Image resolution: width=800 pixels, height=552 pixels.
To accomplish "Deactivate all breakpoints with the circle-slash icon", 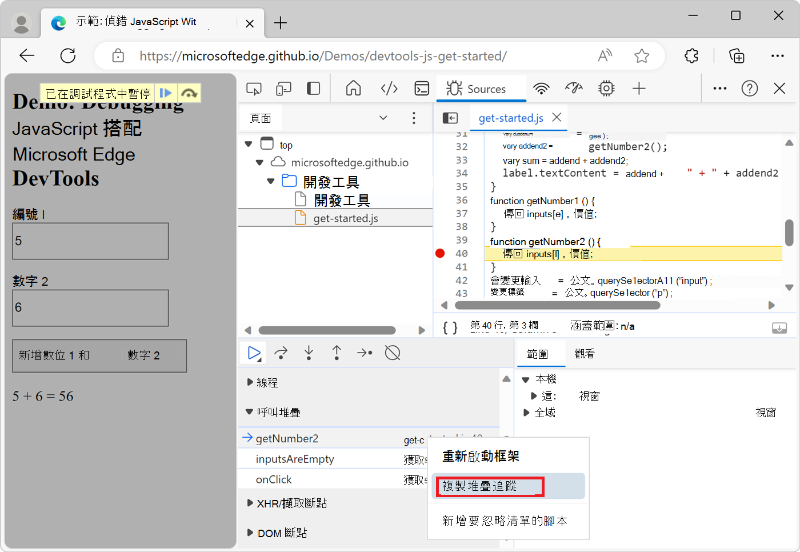I will (393, 353).
